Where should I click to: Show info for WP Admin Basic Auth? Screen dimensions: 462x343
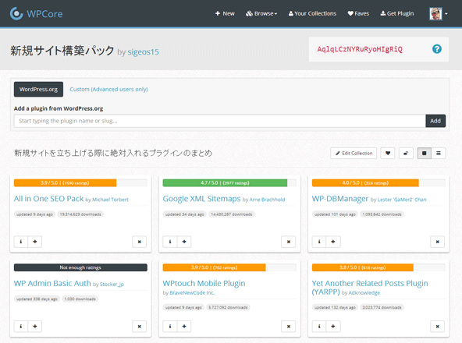point(21,326)
